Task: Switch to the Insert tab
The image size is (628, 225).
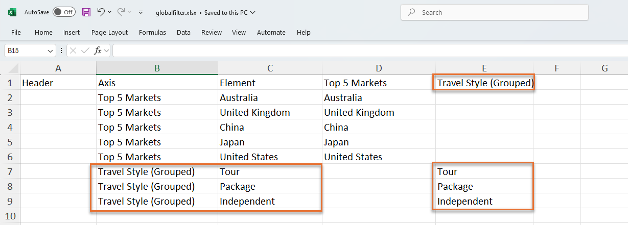Action: click(72, 32)
